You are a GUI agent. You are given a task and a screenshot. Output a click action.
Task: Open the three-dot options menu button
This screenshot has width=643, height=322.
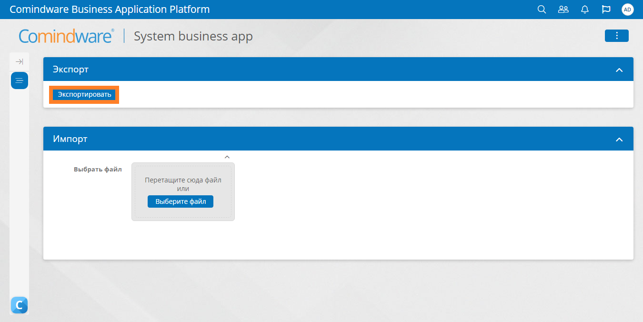coord(617,36)
